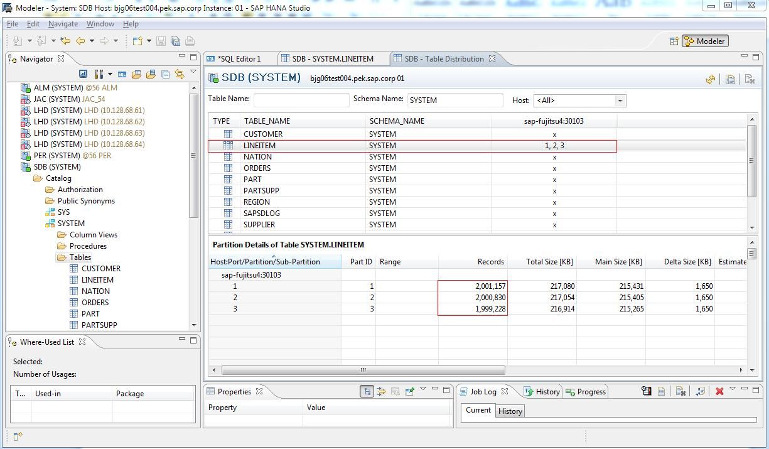Switch to the Progress tab
The image size is (769, 449).
point(586,391)
